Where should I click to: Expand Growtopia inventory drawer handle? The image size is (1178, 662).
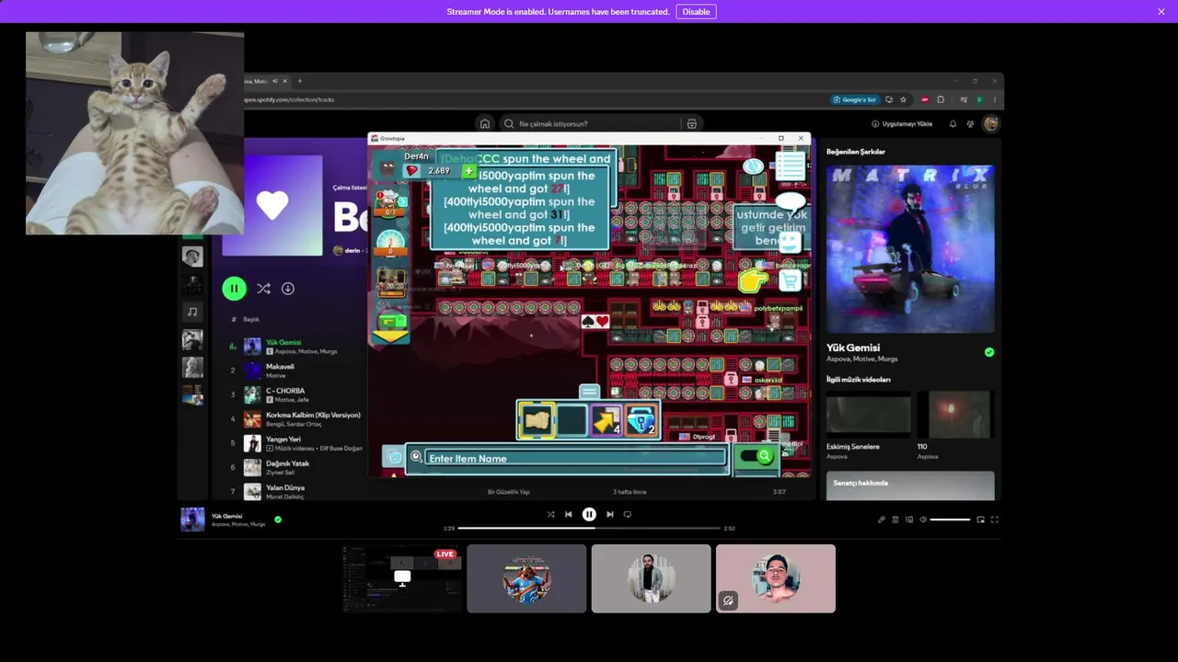click(x=589, y=392)
